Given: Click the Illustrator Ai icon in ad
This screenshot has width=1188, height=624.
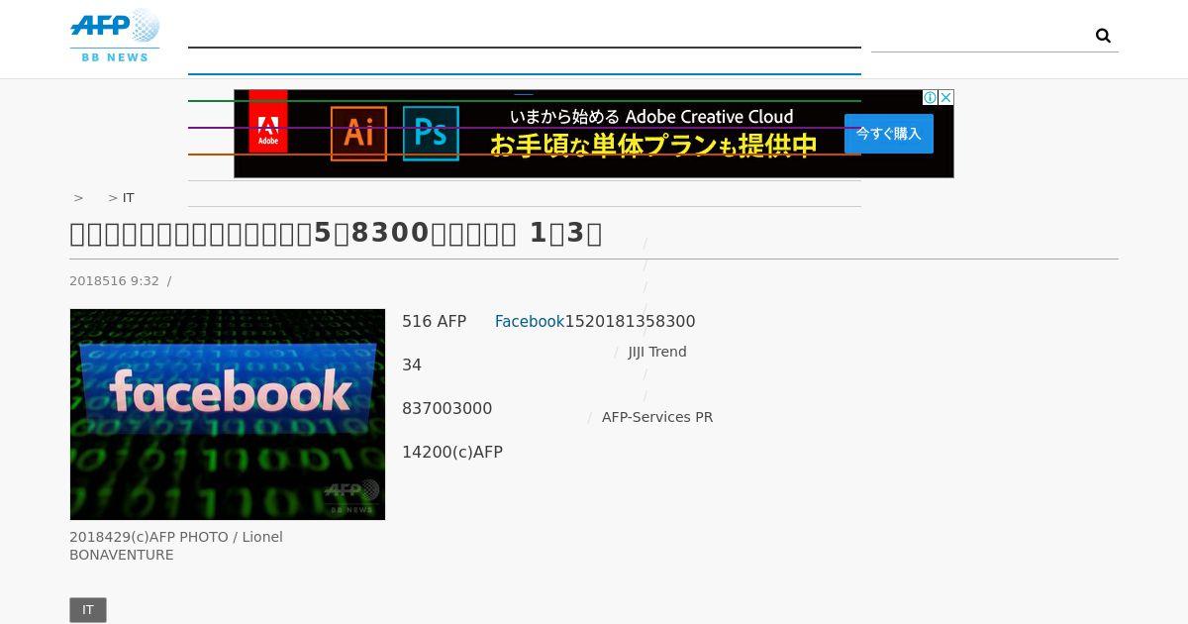Looking at the screenshot, I should pos(358,133).
